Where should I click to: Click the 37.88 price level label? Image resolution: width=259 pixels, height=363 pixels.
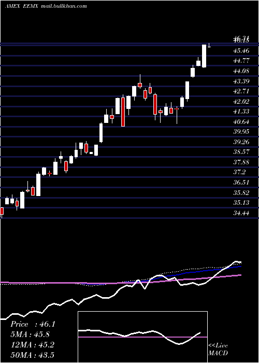[x=241, y=162]
